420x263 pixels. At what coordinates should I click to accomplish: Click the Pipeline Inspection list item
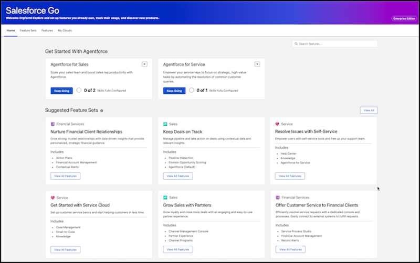(181, 158)
